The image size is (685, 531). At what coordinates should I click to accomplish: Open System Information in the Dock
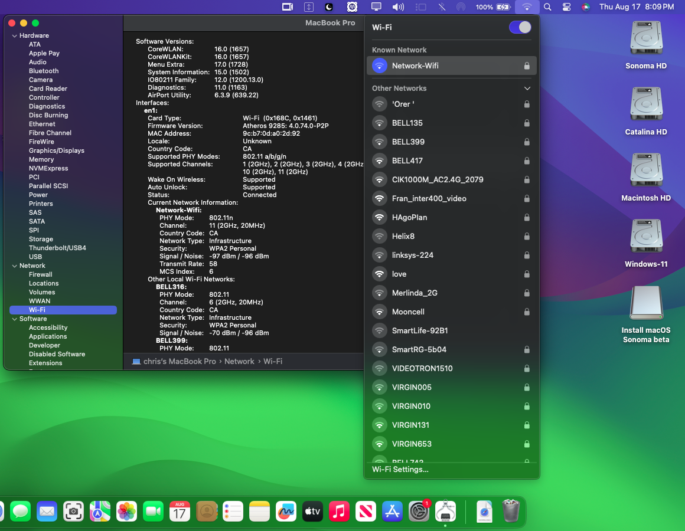[x=446, y=512]
